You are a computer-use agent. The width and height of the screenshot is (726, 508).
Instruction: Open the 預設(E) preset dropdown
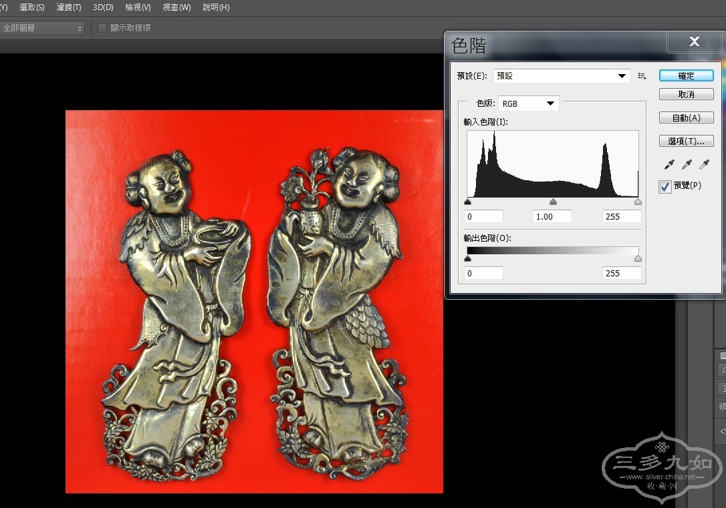[x=562, y=76]
